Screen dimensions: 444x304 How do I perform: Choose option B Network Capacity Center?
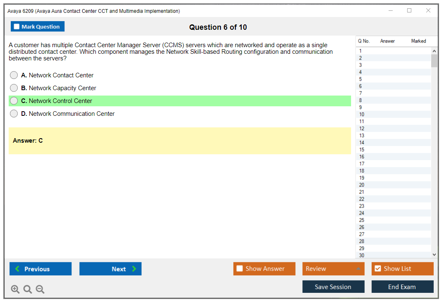(14, 88)
